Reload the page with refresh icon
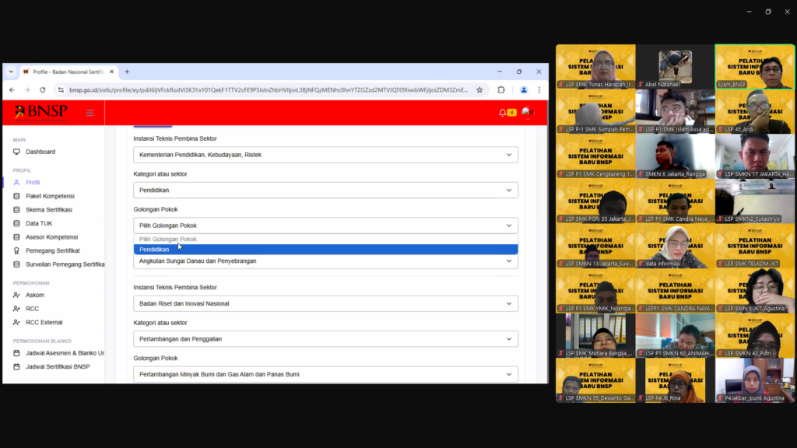Image resolution: width=797 pixels, height=448 pixels. tap(42, 90)
